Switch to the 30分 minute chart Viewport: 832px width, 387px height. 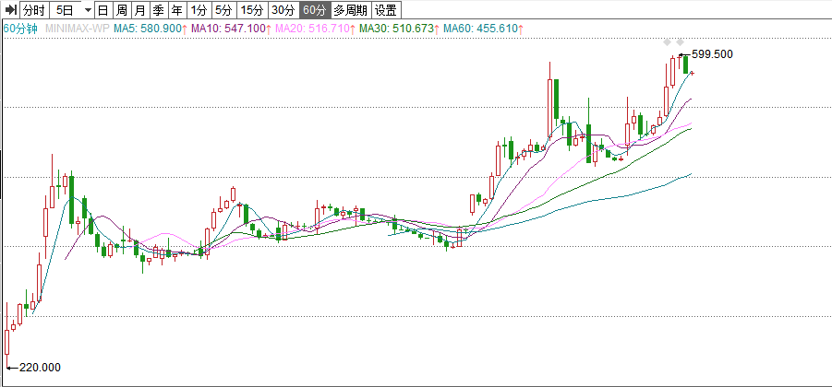coord(283,9)
